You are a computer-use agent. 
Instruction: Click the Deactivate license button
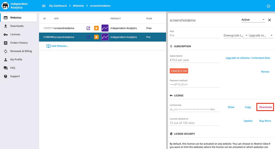pyautogui.click(x=265, y=107)
